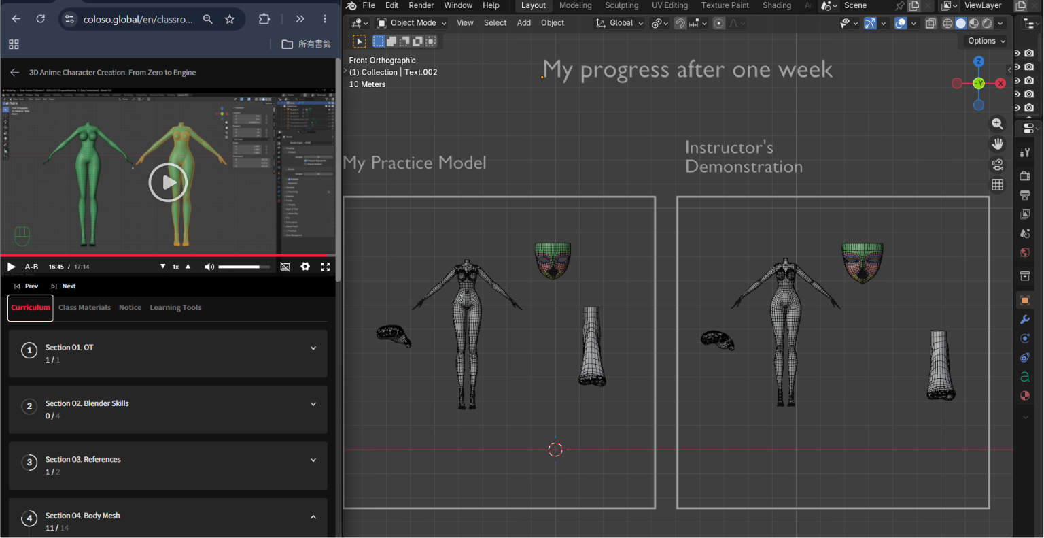
Task: Click the zoom magnifier in the viewport
Action: click(x=997, y=124)
